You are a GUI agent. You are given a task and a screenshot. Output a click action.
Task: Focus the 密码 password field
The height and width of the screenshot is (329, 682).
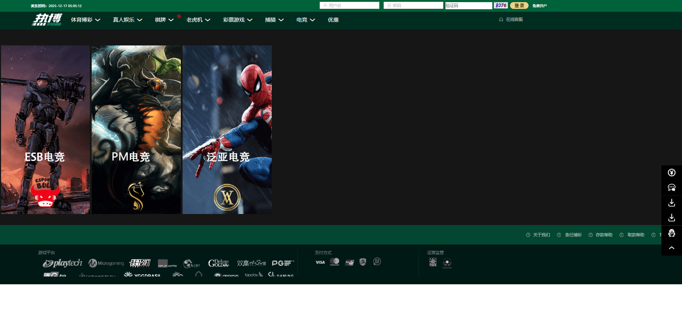click(413, 5)
